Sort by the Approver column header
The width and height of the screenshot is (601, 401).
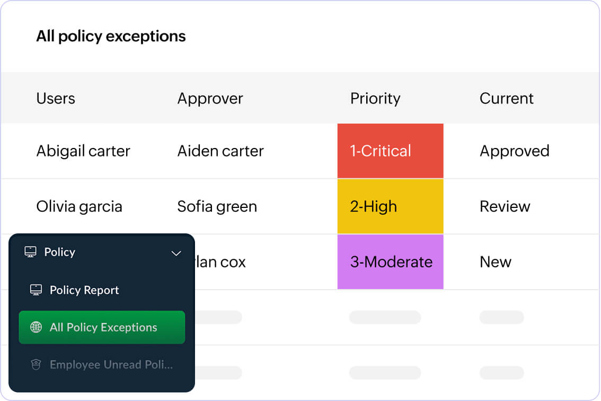(x=210, y=99)
